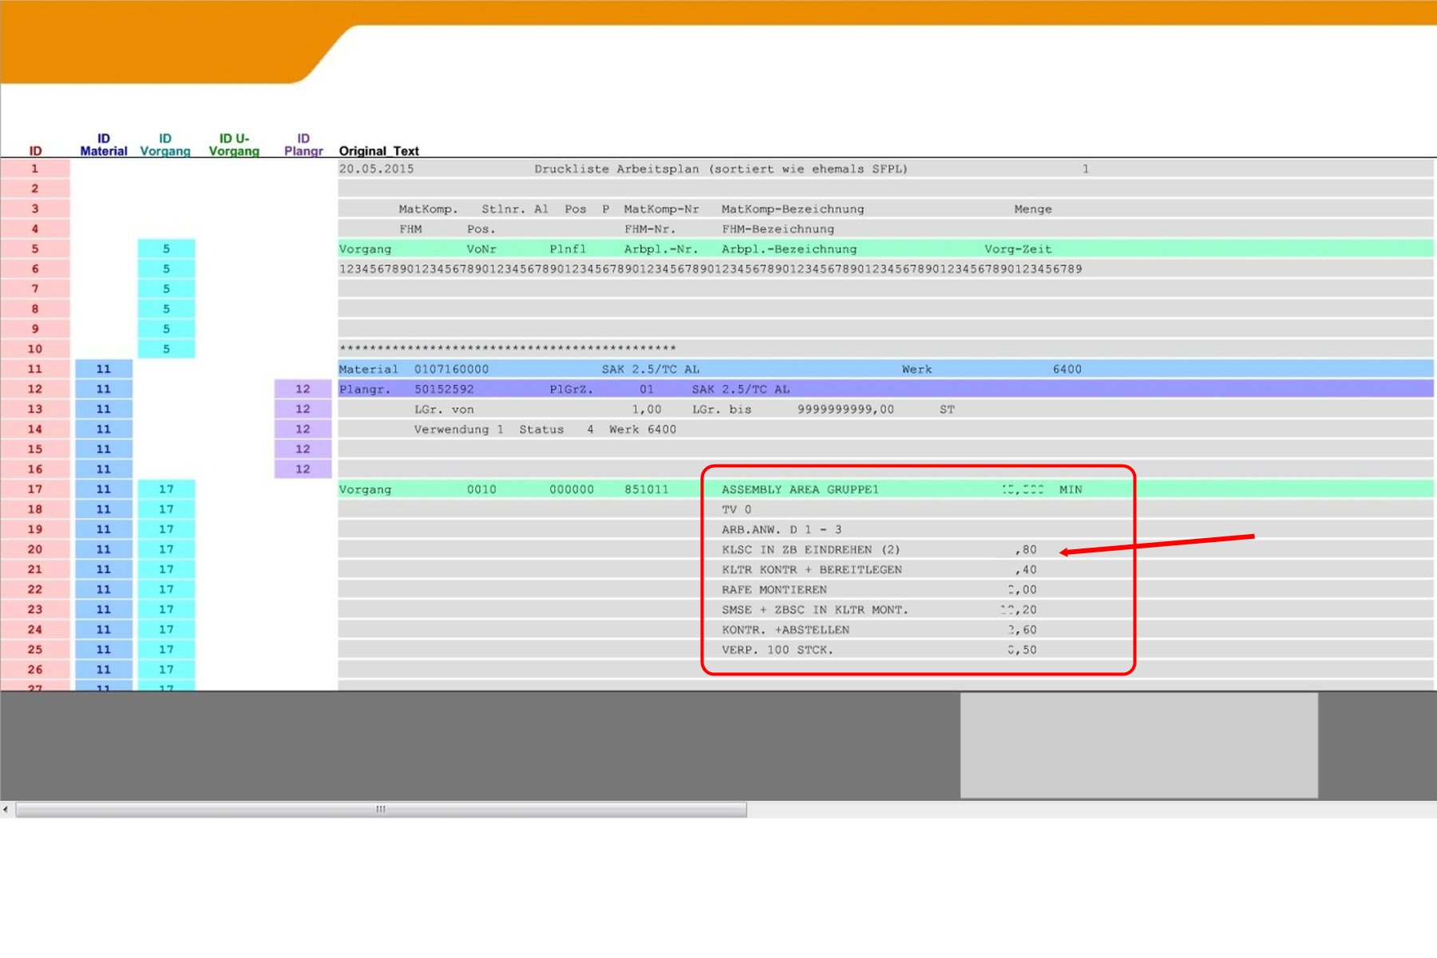
Task: Select the green Vorgang VoNr Plnfl row
Action: tap(885, 248)
